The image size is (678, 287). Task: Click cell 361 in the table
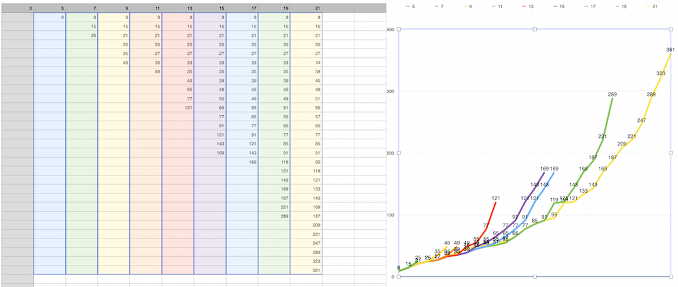pos(306,270)
